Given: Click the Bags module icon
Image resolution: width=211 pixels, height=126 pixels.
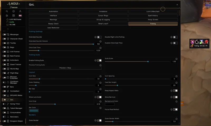Looking at the screenshot, I should [8, 47].
